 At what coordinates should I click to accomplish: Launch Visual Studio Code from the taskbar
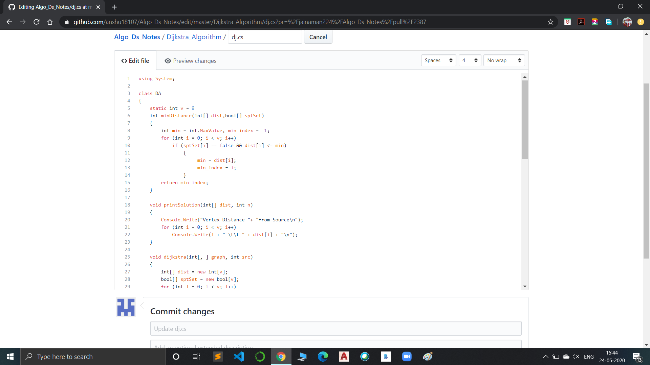pos(239,357)
